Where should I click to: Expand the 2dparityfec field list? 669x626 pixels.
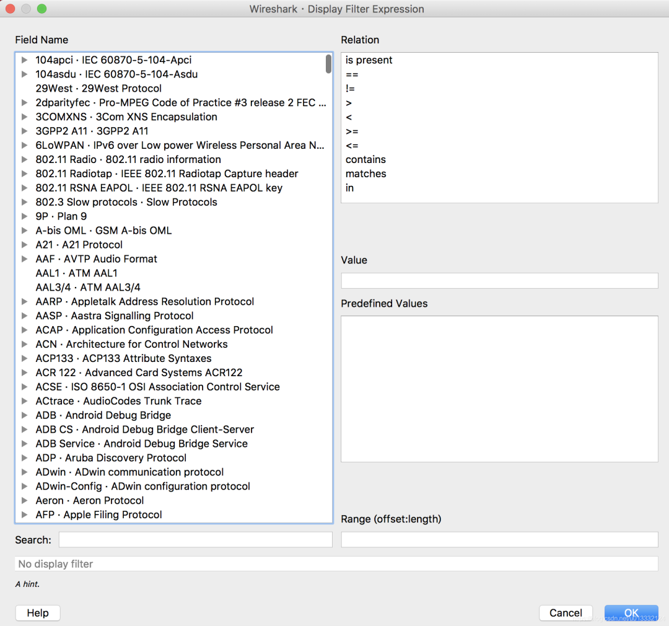click(24, 103)
